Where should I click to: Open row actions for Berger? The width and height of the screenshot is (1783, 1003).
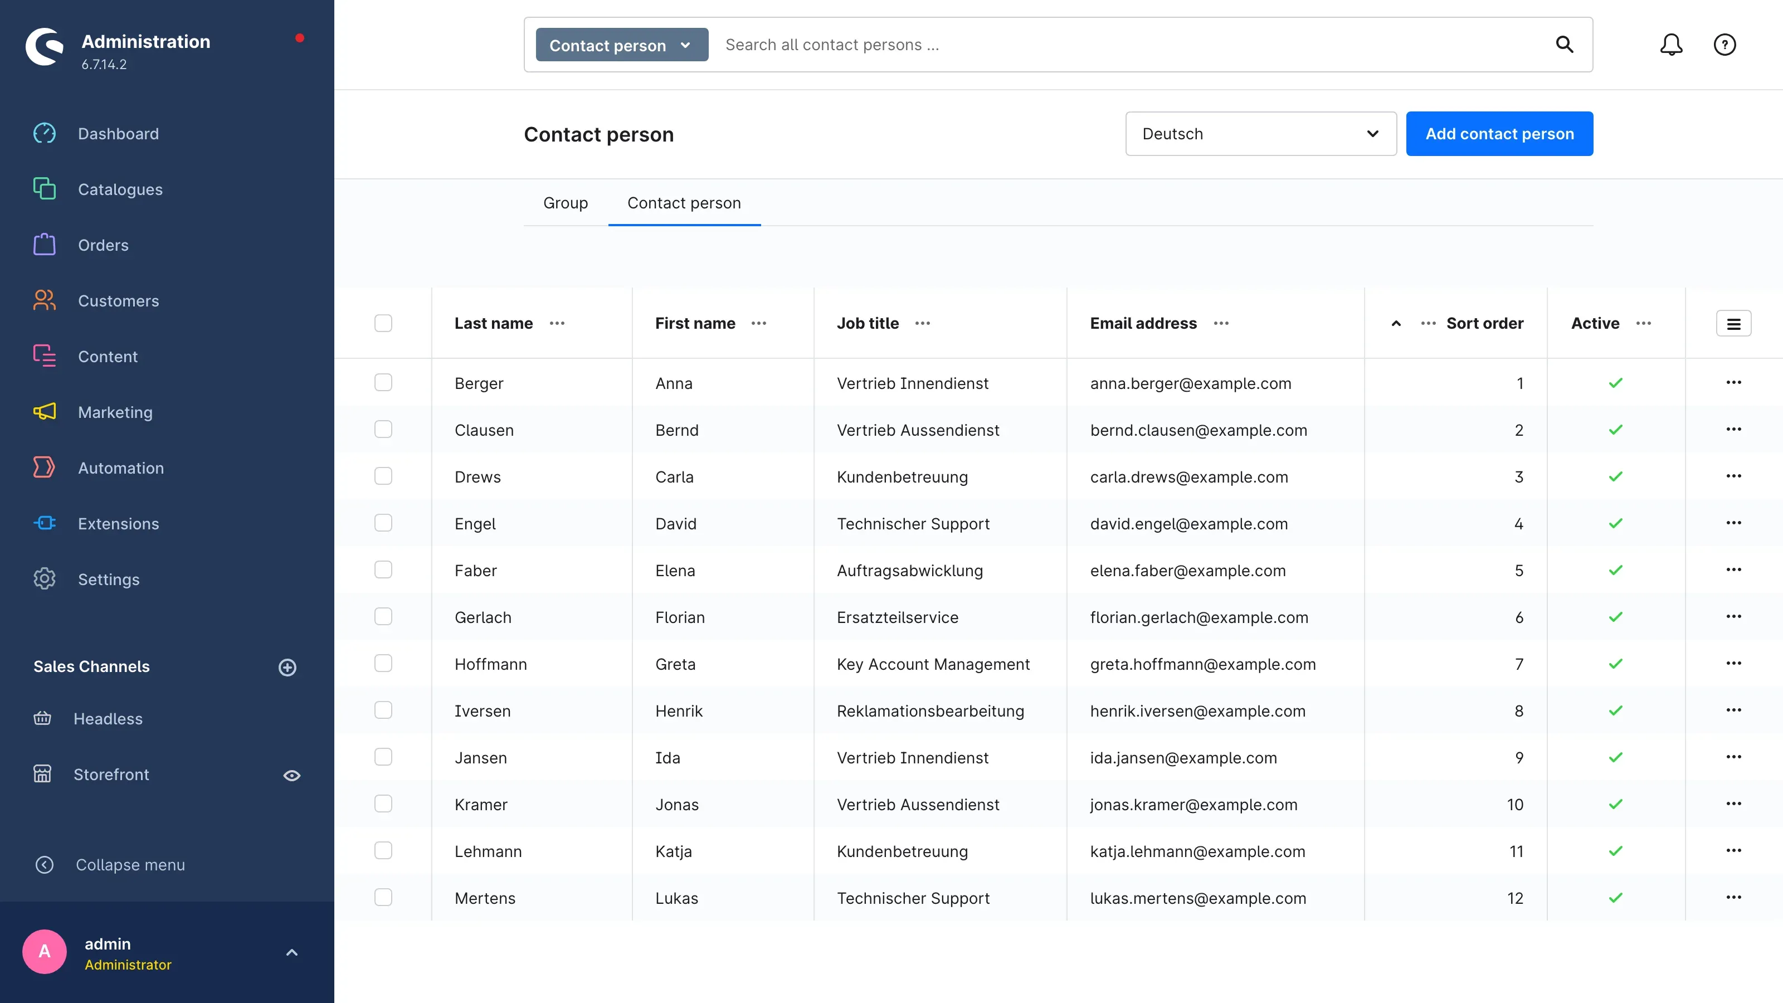[x=1733, y=383]
